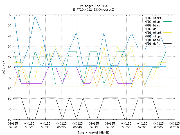Click the 040125 06:50 time tick label
Image resolution: width=180 pixels, height=135 pixels.
pyautogui.click(x=110, y=125)
